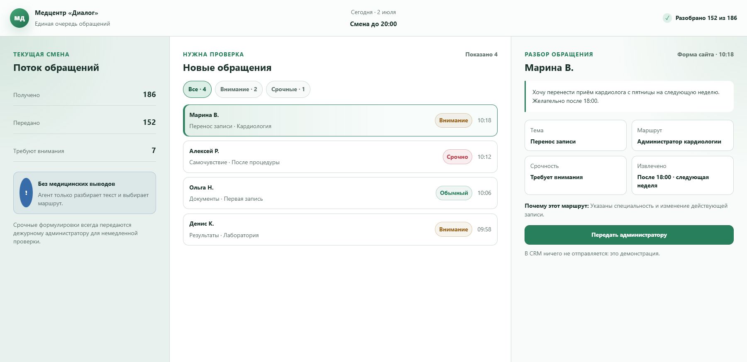Click the Получено 186 stat row

tap(85, 95)
